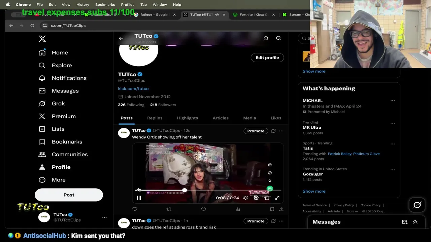This screenshot has width=431, height=242.
Task: Mute the video volume icon
Action: pos(245,198)
